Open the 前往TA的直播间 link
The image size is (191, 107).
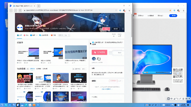click(107, 89)
